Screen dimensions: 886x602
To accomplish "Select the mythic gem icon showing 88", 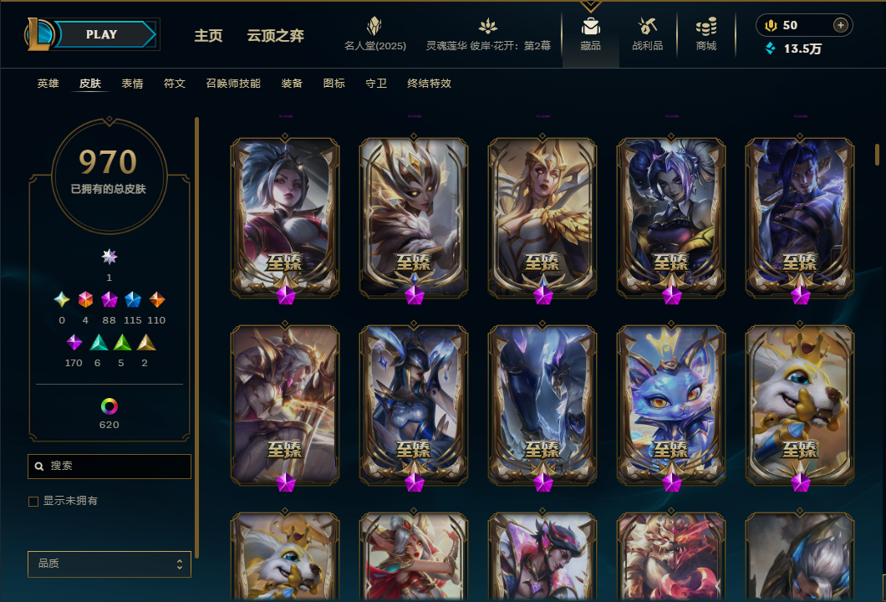I will click(x=109, y=299).
